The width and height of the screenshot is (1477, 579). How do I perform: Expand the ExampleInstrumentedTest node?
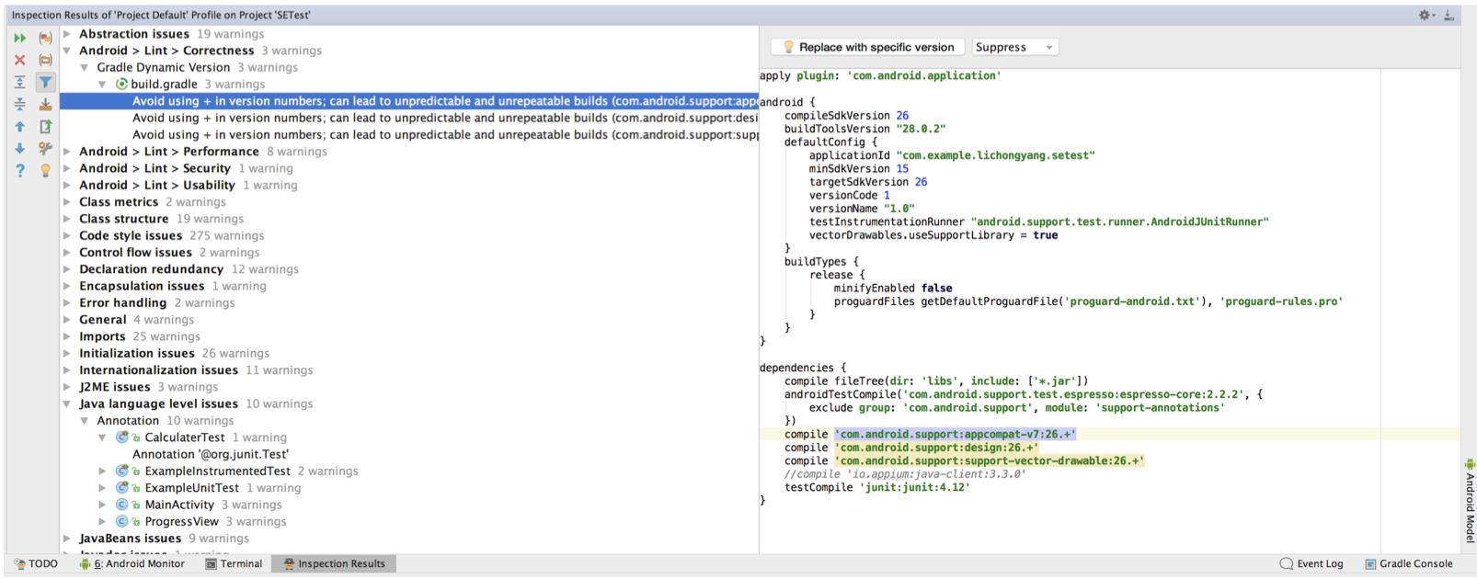[x=102, y=471]
